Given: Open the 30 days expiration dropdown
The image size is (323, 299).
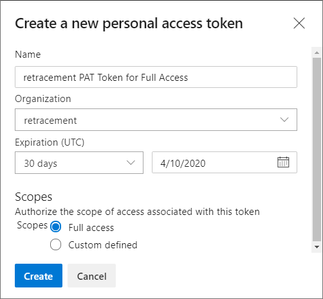Looking at the screenshot, I should [x=79, y=163].
